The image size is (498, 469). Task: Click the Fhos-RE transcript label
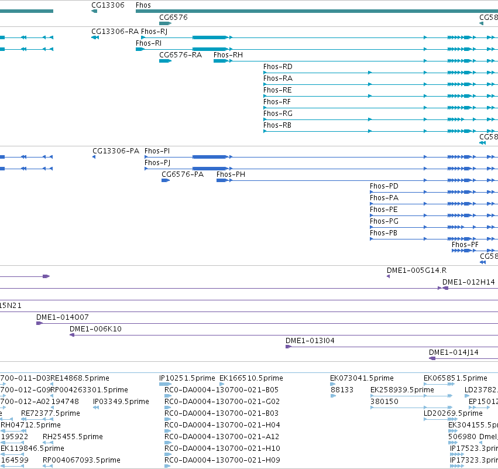coord(277,90)
